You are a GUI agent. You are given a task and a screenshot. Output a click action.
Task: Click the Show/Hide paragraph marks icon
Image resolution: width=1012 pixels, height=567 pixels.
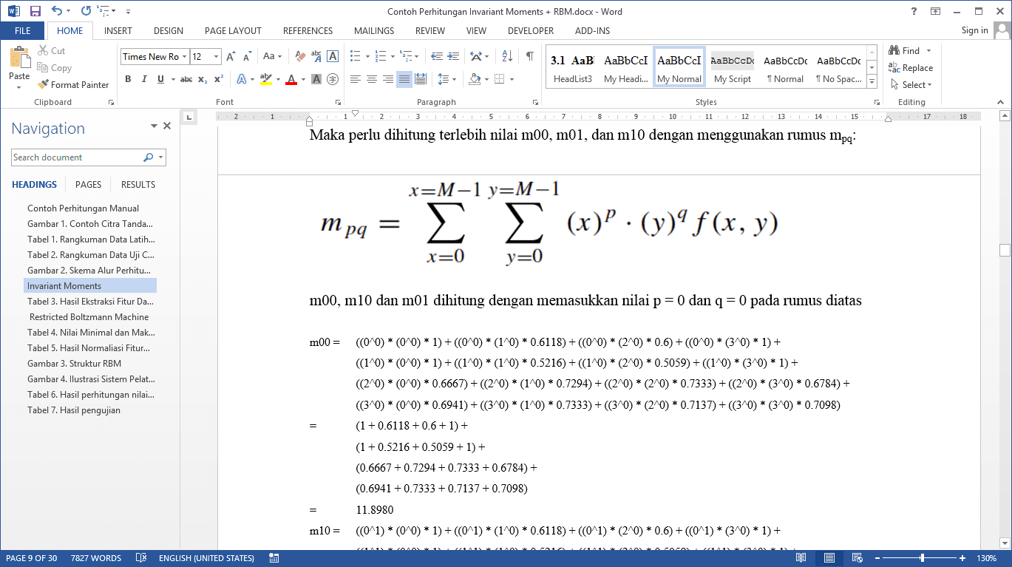tap(530, 56)
